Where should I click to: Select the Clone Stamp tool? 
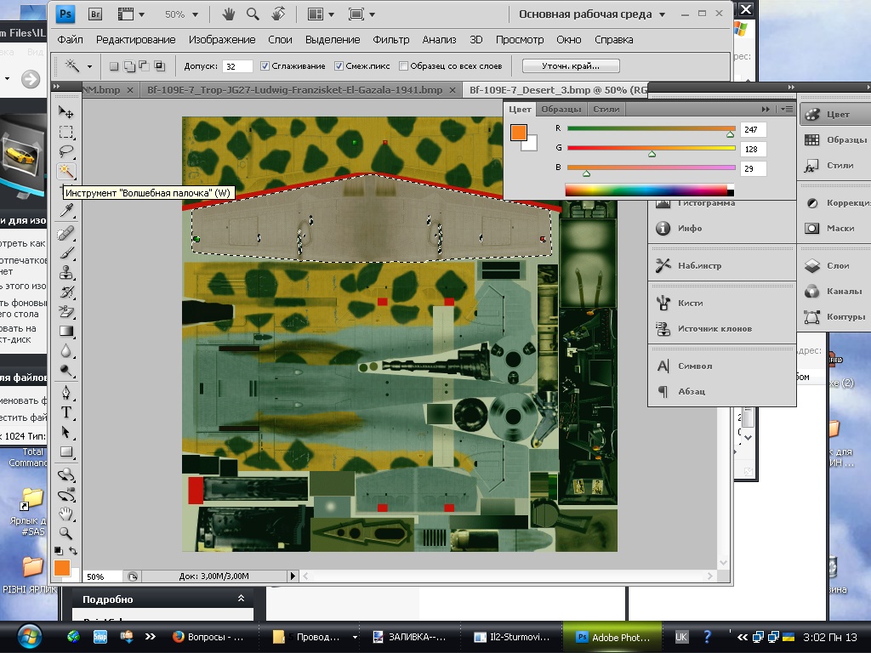coord(65,273)
